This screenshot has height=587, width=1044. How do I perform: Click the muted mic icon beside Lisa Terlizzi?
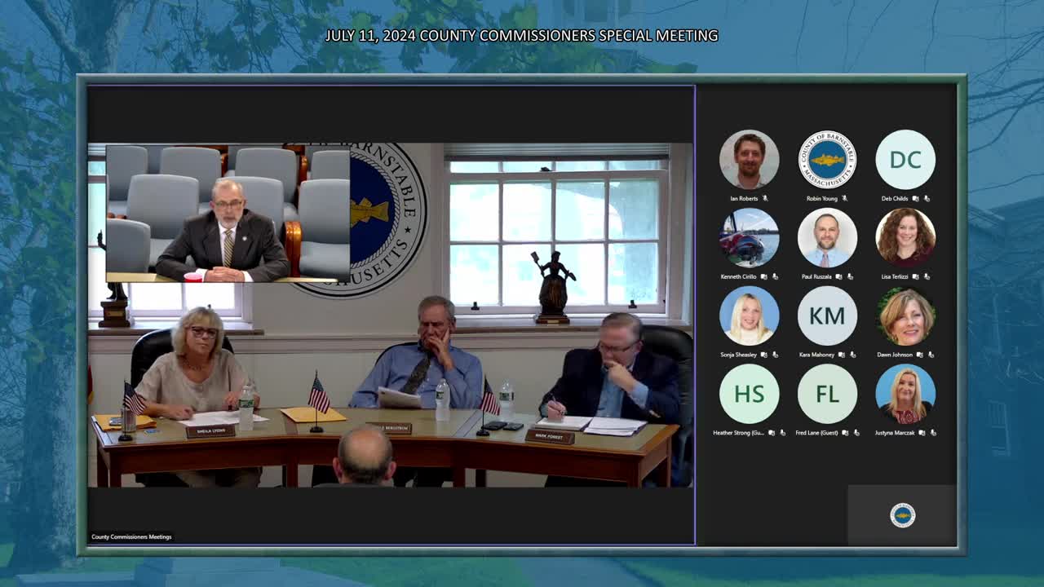[927, 276]
